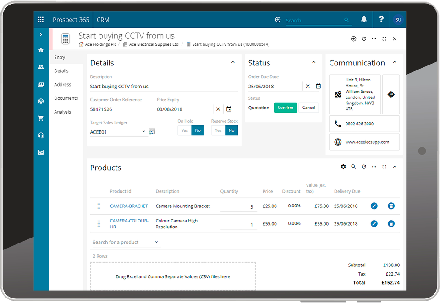Open www.aceelecsupp.com website

364,142
